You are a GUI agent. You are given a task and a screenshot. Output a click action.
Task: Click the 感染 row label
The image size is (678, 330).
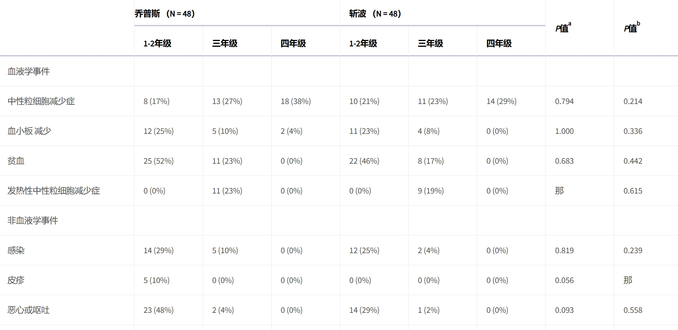16,250
